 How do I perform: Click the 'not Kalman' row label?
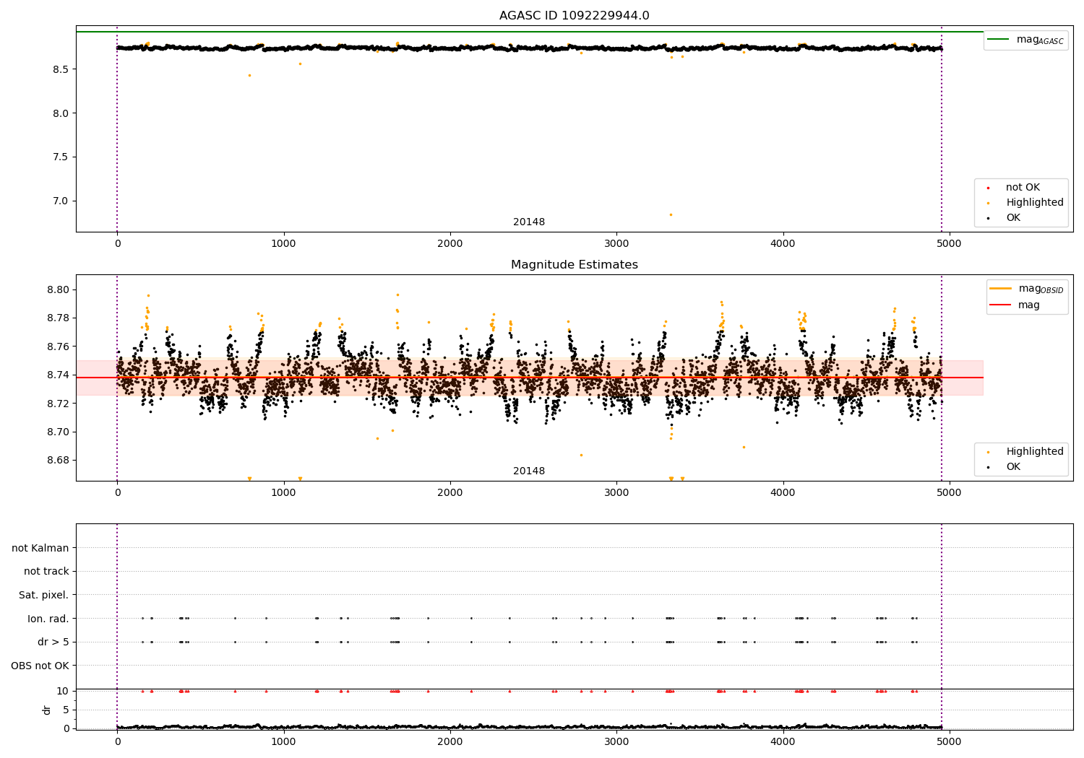pyautogui.click(x=40, y=548)
